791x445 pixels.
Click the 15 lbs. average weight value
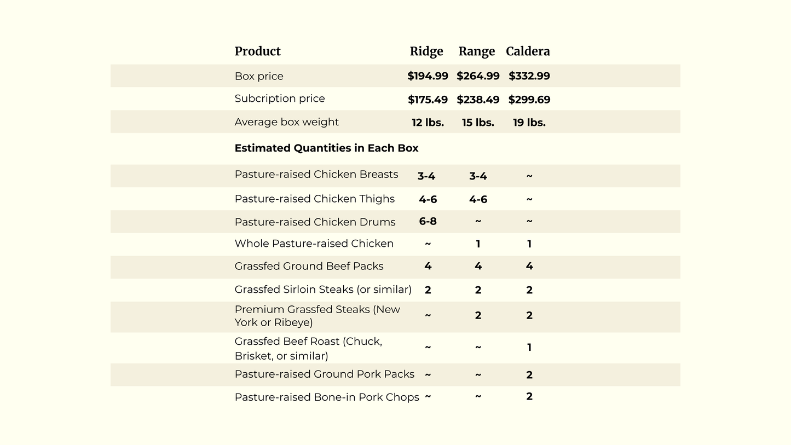pyautogui.click(x=478, y=123)
